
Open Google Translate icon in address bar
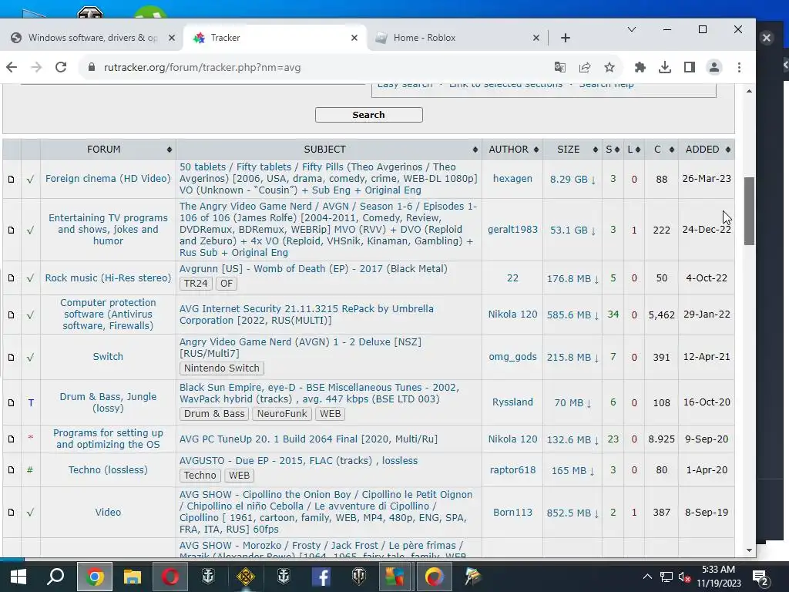559,67
